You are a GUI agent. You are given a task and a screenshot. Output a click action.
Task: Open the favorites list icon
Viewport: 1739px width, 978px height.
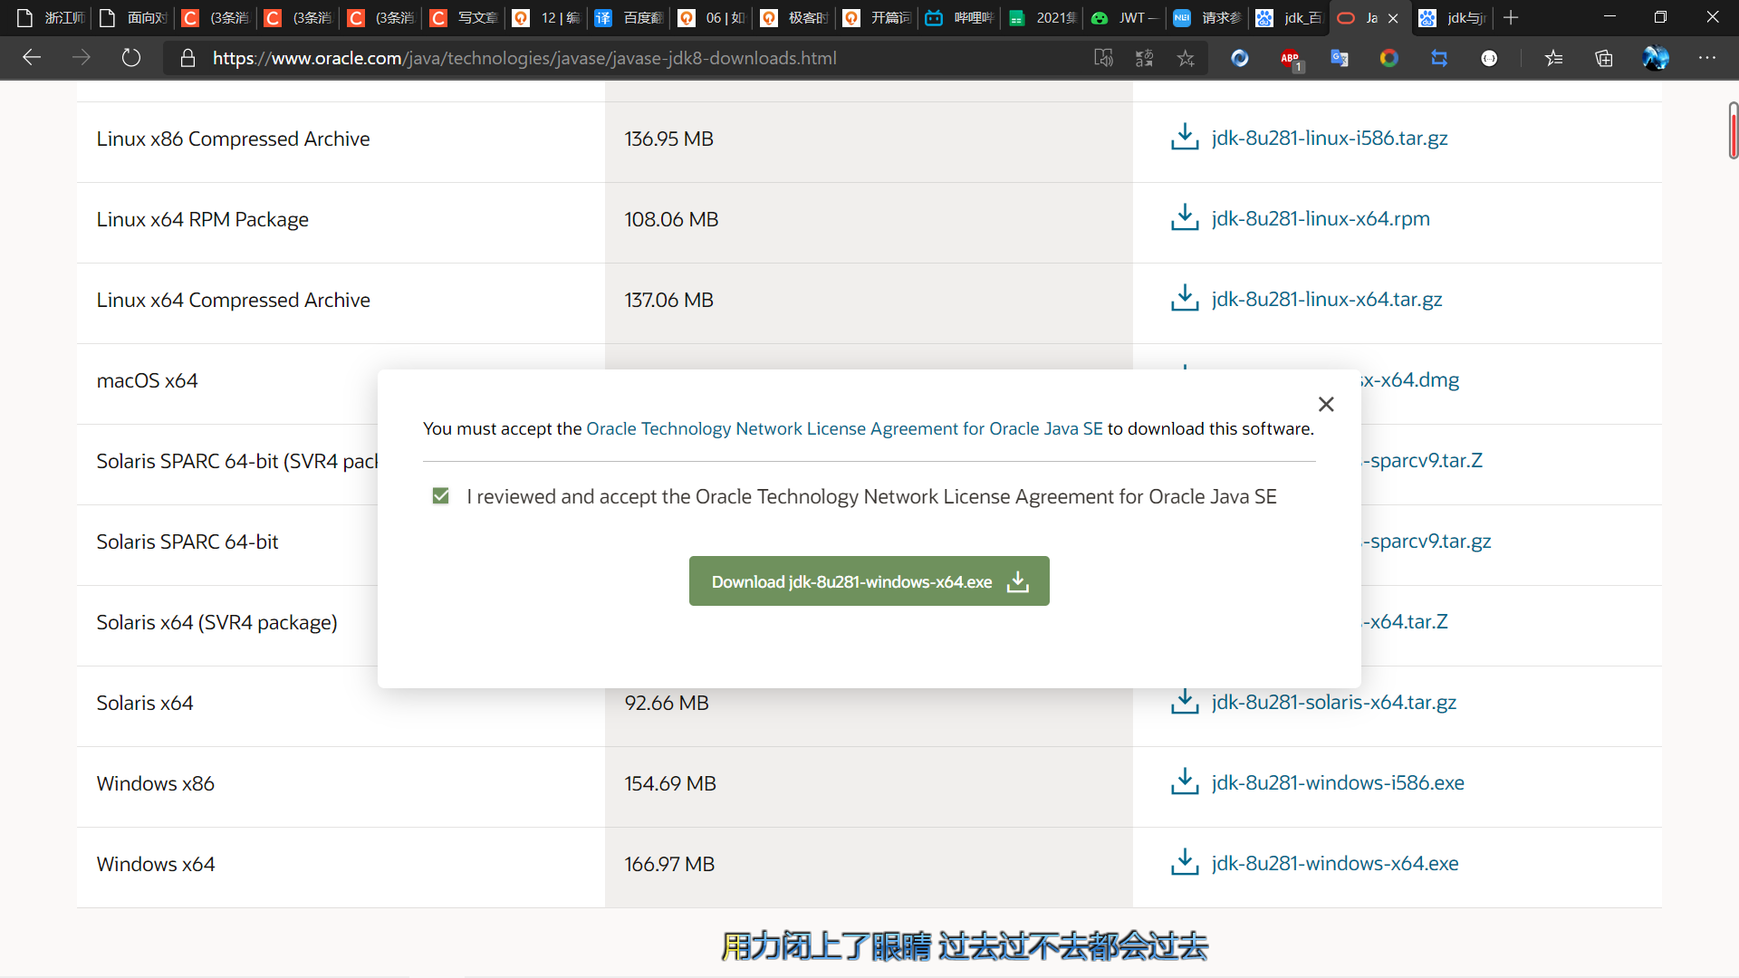pos(1554,59)
